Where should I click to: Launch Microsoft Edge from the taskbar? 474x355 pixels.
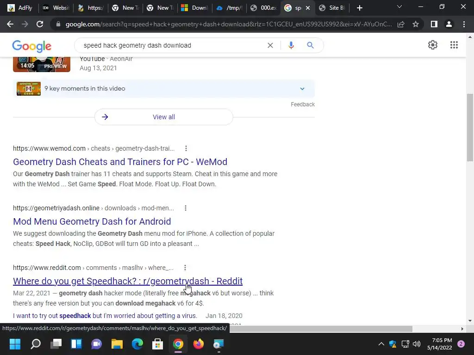tap(137, 344)
